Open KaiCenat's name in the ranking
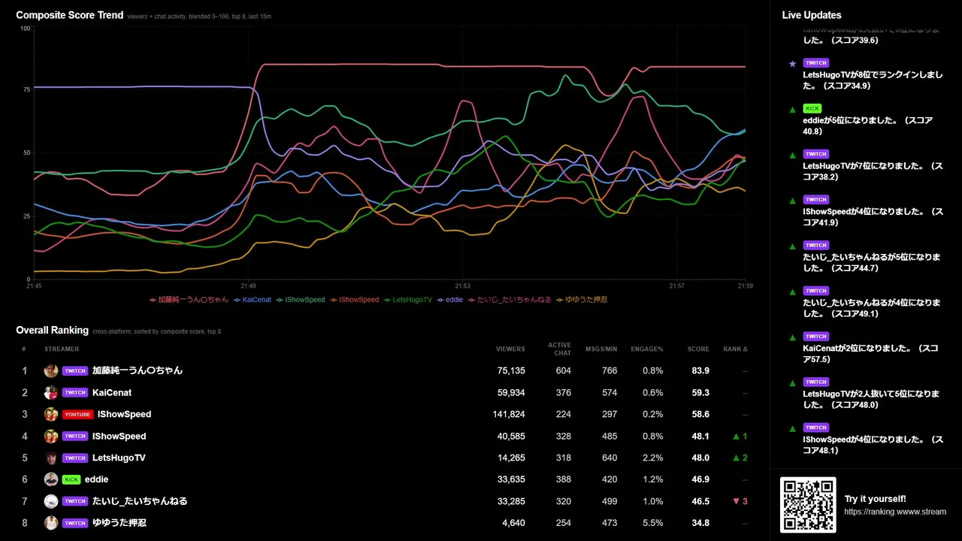 pos(112,392)
